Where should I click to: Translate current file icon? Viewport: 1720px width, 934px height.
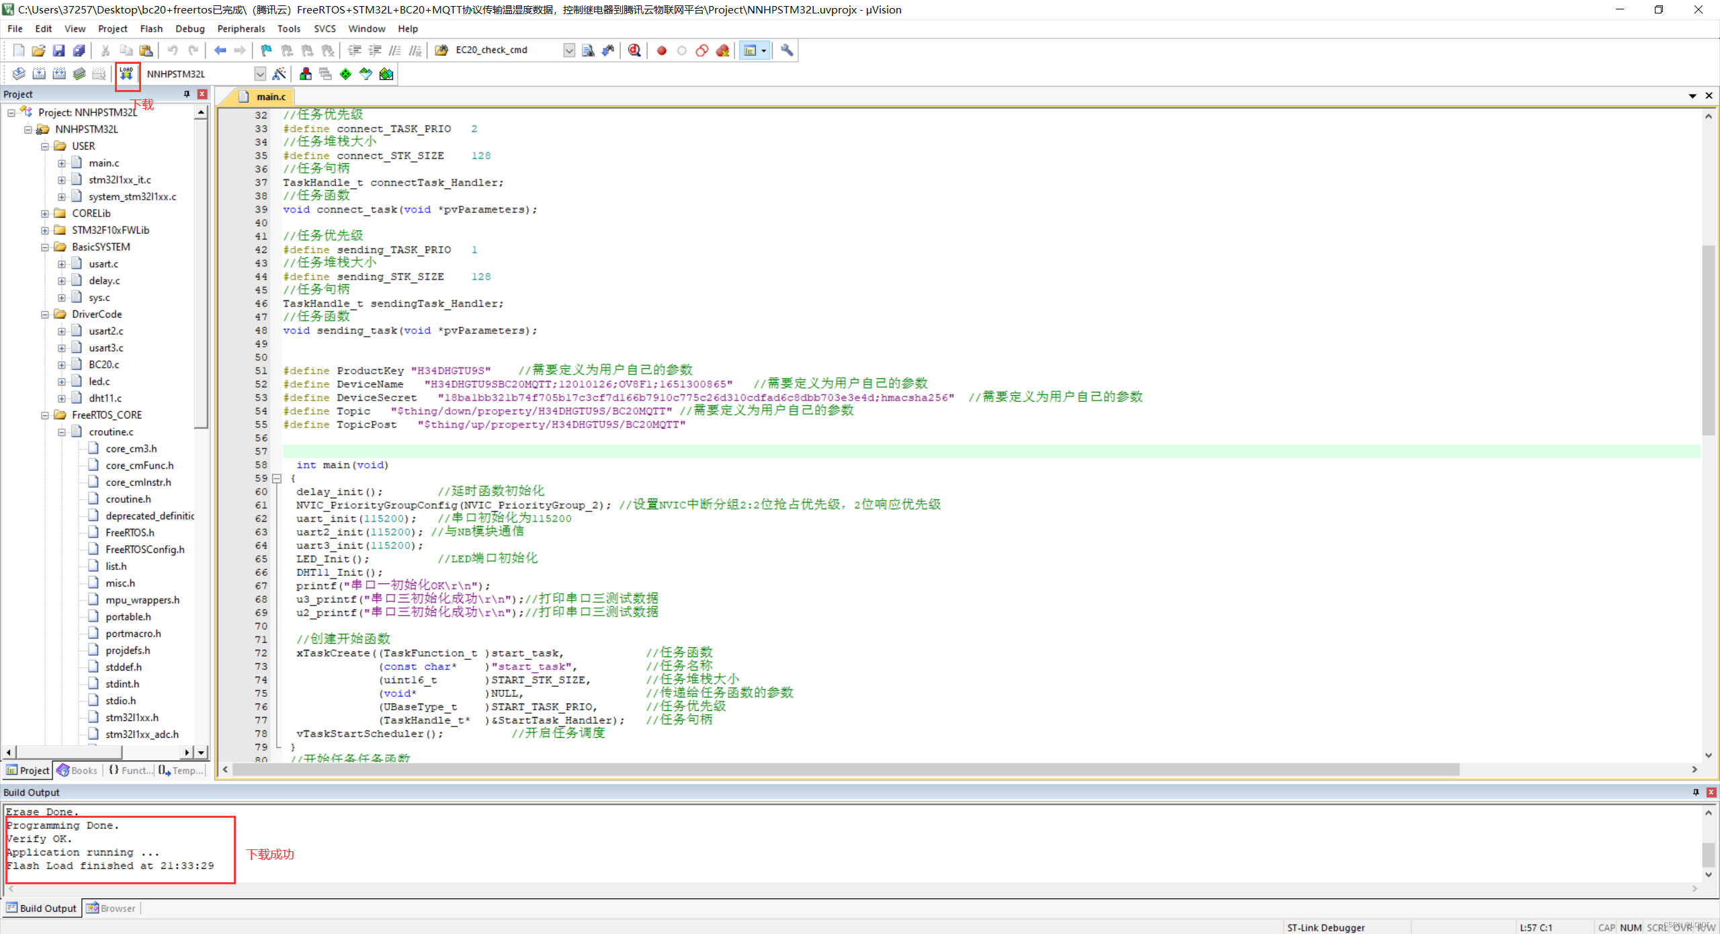coord(19,74)
